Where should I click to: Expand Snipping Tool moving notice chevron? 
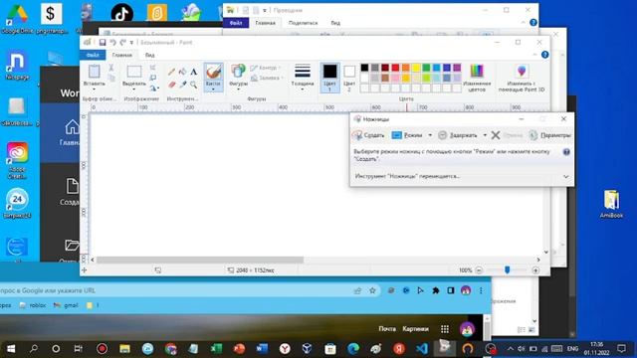566,177
